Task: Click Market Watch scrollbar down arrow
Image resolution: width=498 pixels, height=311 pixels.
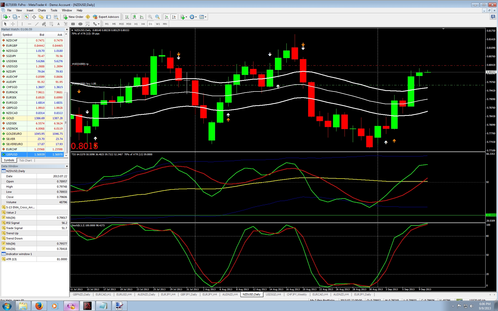Action: 66,155
